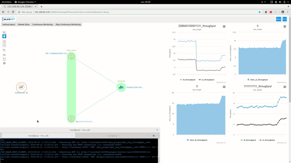Click the Reload Slice button

coord(24,24)
